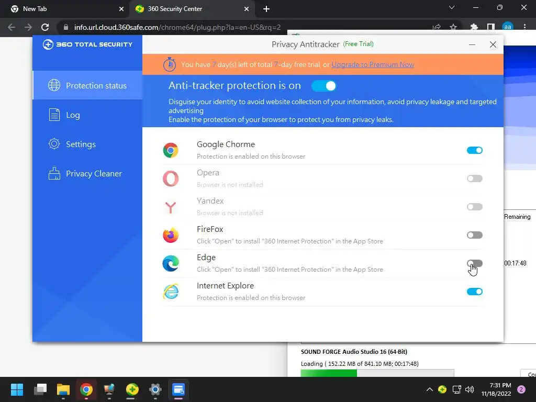
Task: Share this page icon in address bar
Action: point(437,27)
